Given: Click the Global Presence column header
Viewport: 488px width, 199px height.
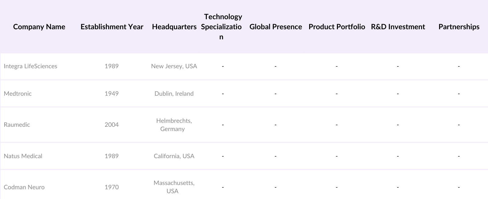Looking at the screenshot, I should point(275,27).
